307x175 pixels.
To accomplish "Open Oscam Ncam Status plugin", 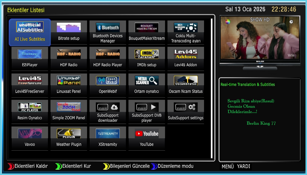I will coord(186,85).
